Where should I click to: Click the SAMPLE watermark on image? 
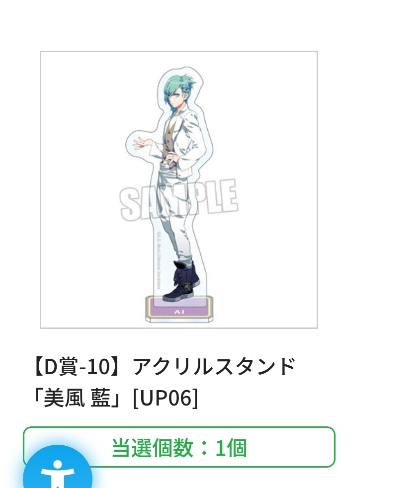[178, 200]
